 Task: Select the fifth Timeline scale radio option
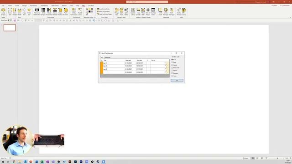click(172, 71)
